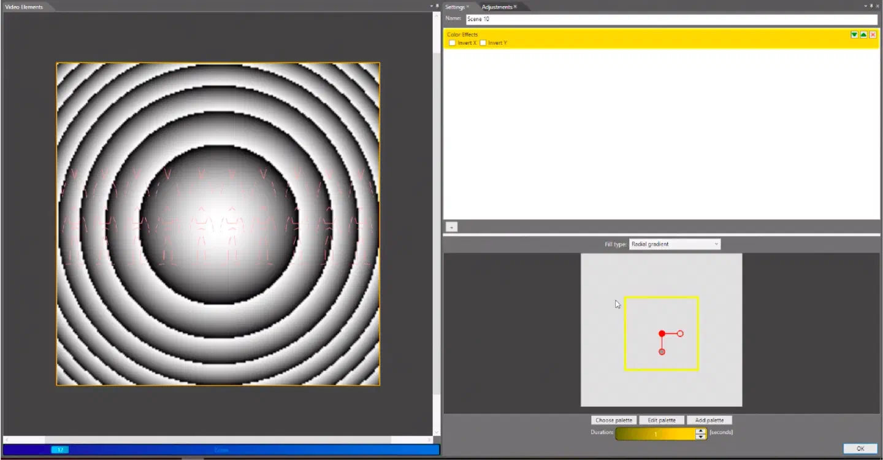The image size is (883, 460).
Task: Open the Fill type dropdown
Action: click(675, 244)
